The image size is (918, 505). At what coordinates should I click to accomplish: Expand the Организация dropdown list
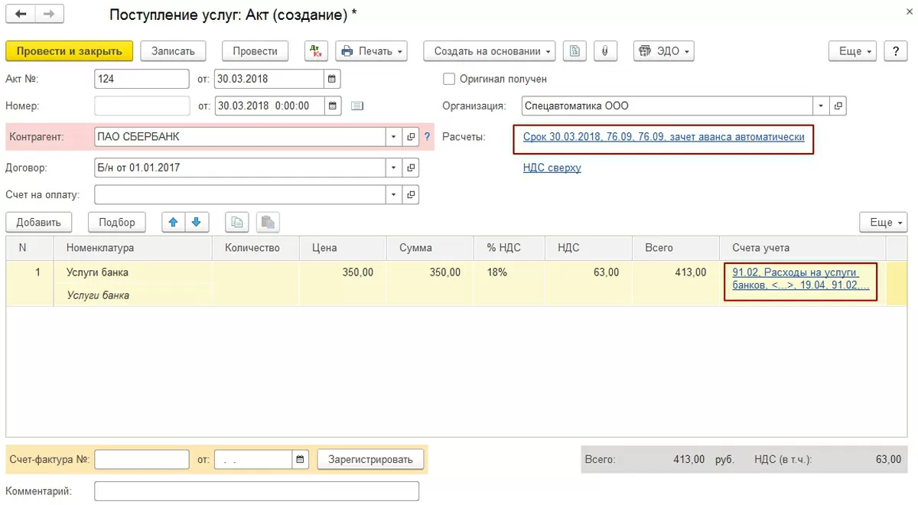(x=821, y=106)
